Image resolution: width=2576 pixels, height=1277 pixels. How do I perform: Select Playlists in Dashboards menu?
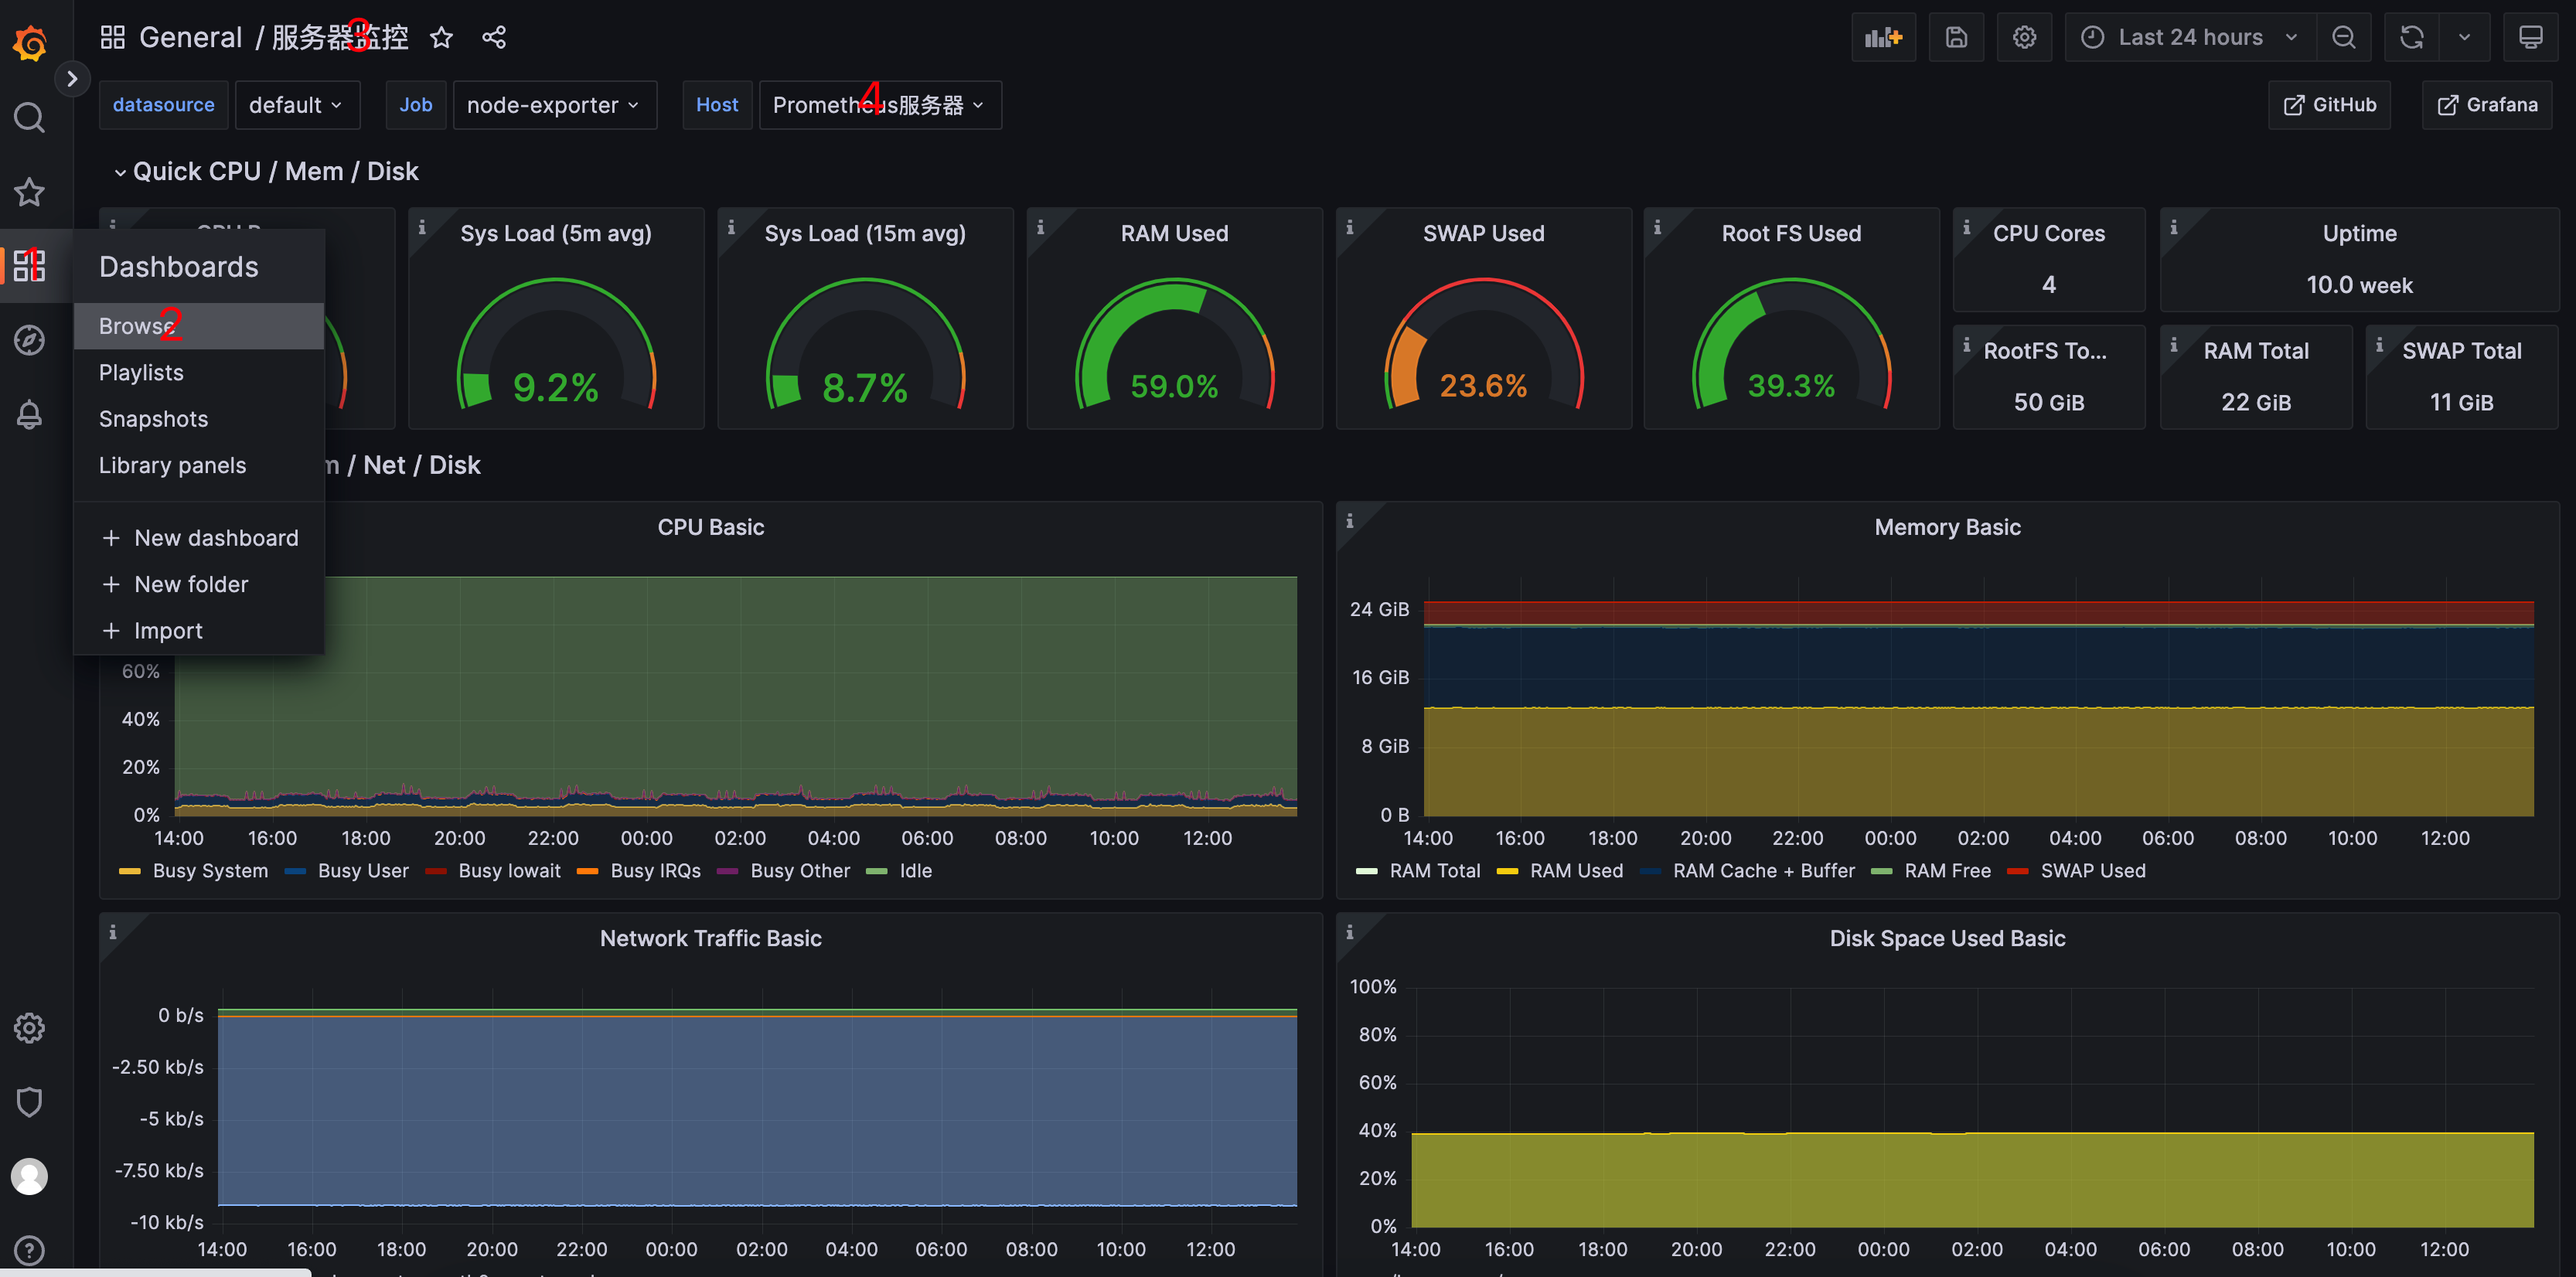(x=198, y=372)
